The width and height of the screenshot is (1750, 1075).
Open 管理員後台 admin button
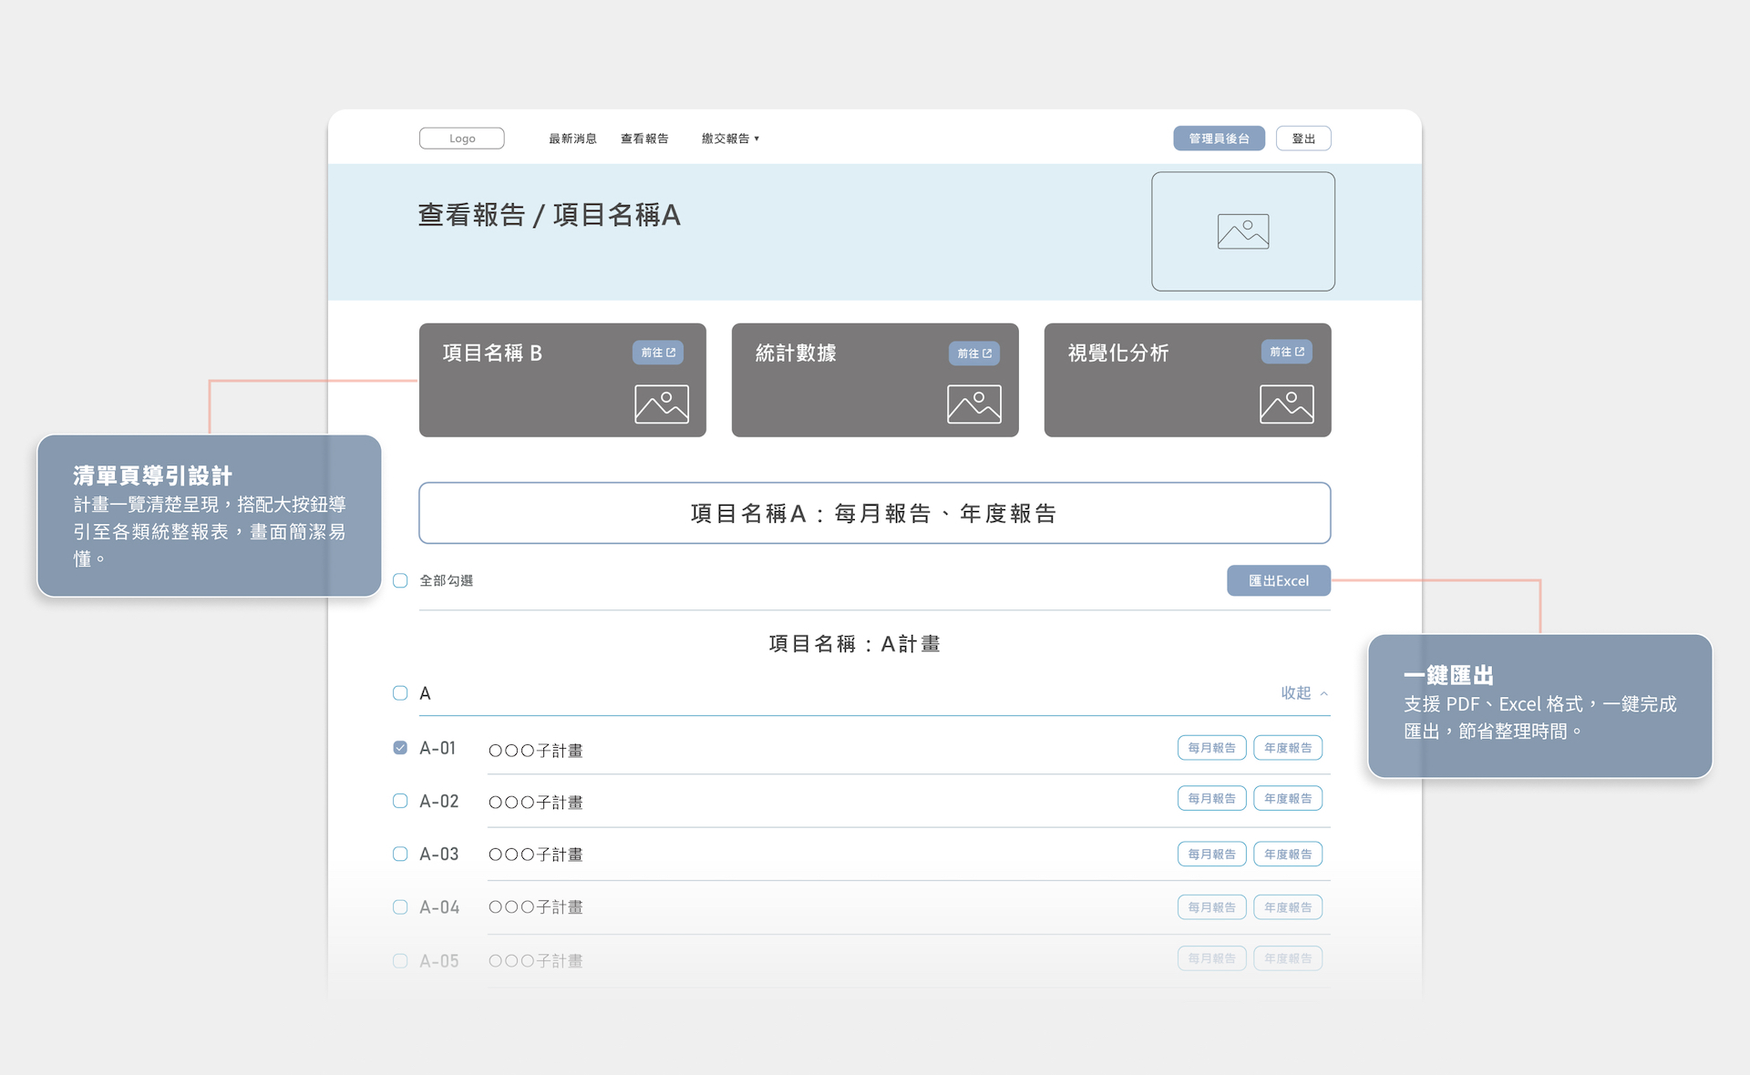(1219, 138)
